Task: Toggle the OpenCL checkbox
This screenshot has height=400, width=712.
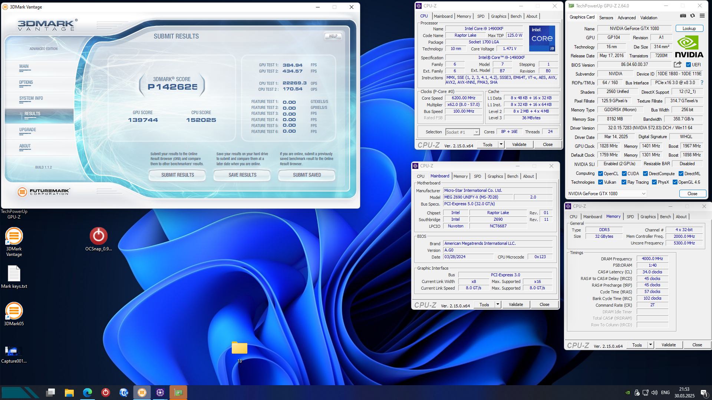Action: pos(600,173)
